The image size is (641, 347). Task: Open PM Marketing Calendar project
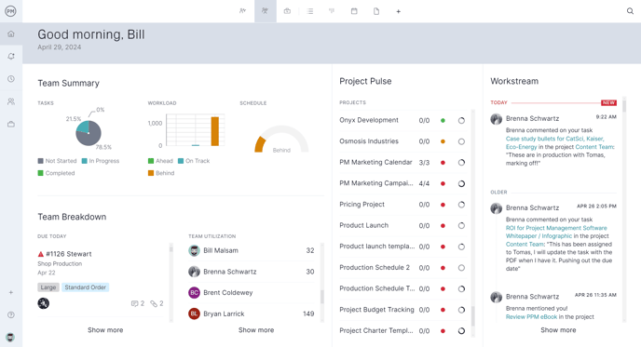tap(375, 162)
